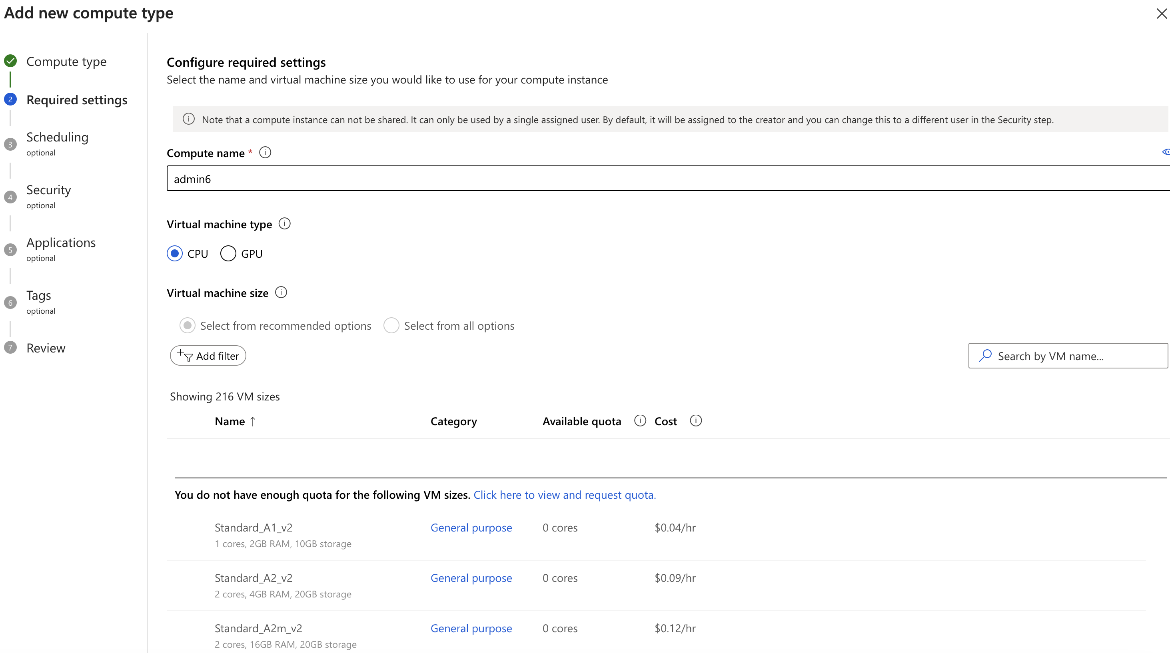The width and height of the screenshot is (1170, 653).
Task: Click the Virtual machine type info icon
Action: (284, 223)
